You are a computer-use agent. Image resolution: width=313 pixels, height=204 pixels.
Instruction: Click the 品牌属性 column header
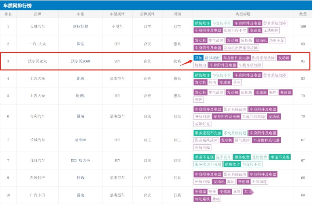147,14
